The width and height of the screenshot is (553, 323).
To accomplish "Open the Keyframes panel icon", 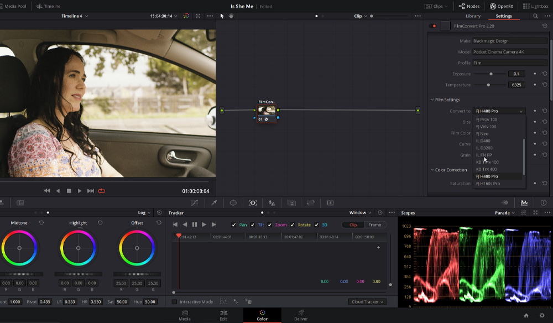I will coord(505,203).
